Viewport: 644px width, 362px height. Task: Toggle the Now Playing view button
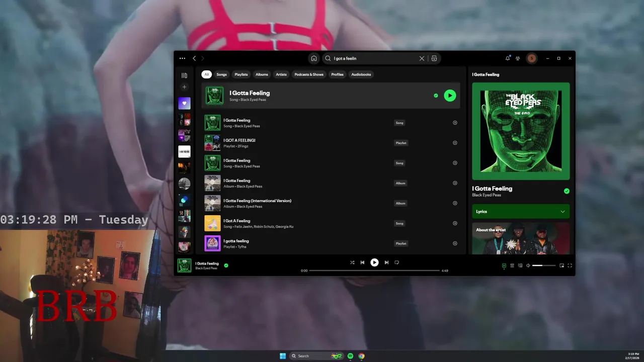504,265
